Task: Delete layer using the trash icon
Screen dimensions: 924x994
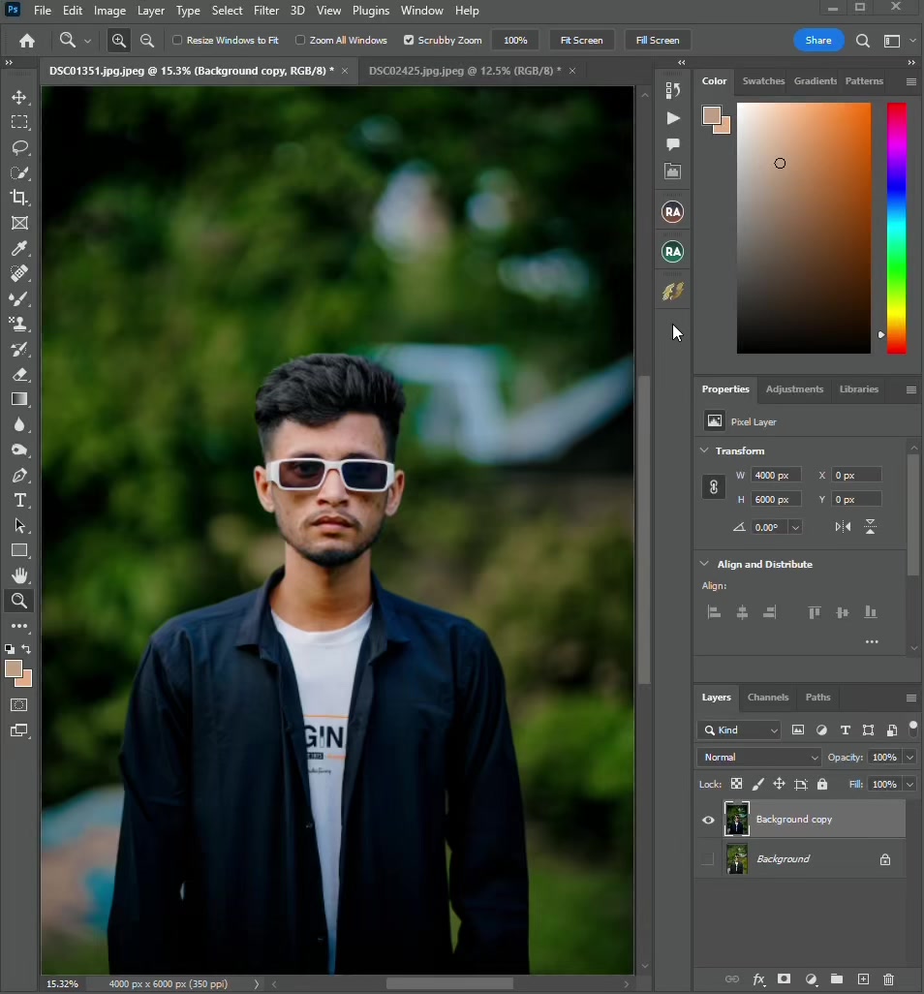Action: 888,979
